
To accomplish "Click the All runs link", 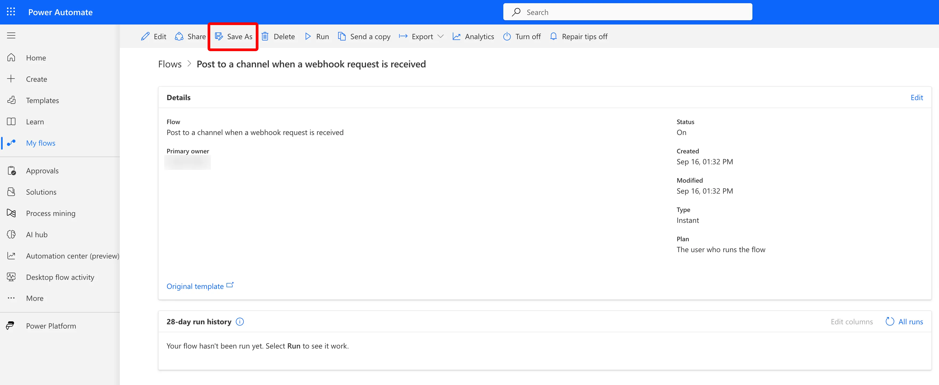I will 910,322.
